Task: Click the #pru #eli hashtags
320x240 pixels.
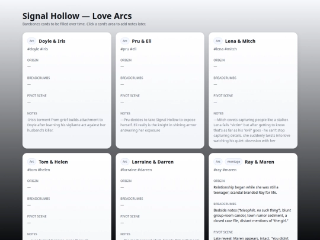Action: (129, 49)
